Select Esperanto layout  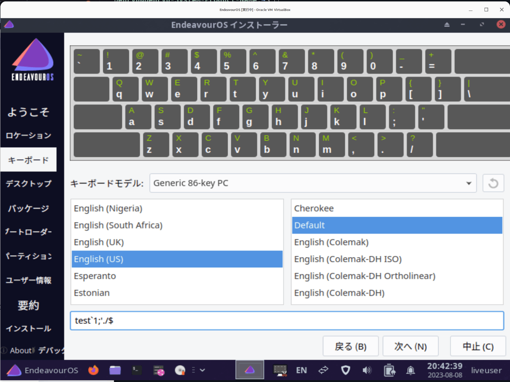177,276
